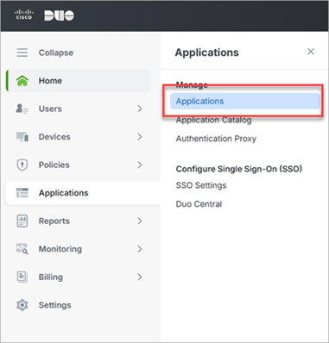Expand the Users submenu chevron
This screenshot has width=329, height=343.
pyautogui.click(x=140, y=109)
